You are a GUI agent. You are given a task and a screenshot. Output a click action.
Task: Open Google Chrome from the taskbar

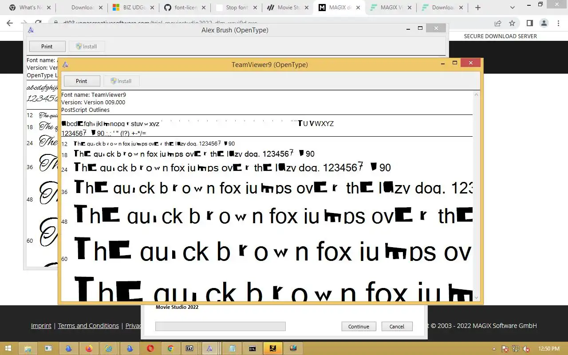170,348
